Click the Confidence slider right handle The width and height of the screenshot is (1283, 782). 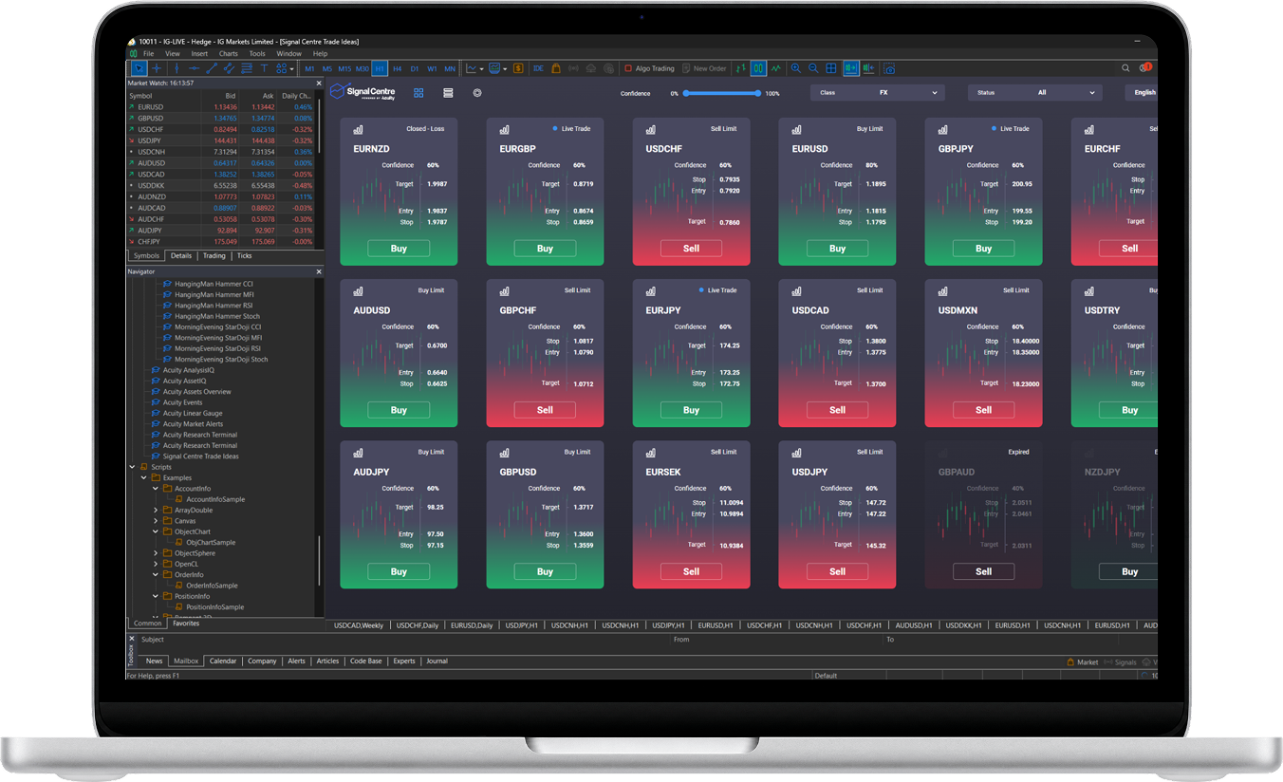(x=758, y=93)
